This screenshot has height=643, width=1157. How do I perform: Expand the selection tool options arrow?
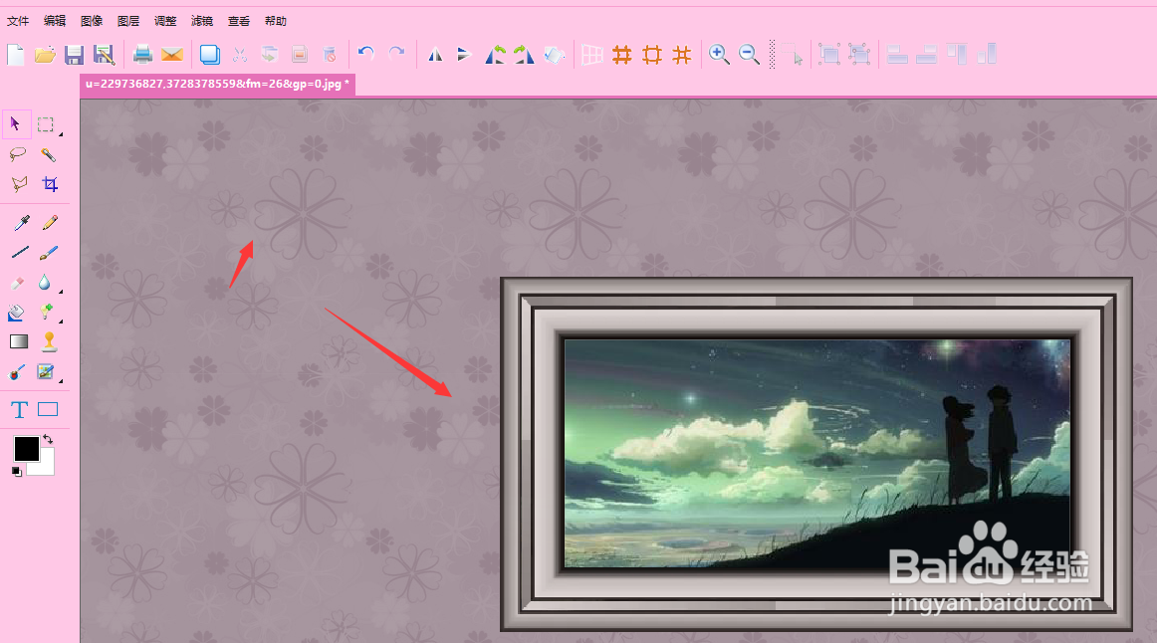(x=61, y=134)
